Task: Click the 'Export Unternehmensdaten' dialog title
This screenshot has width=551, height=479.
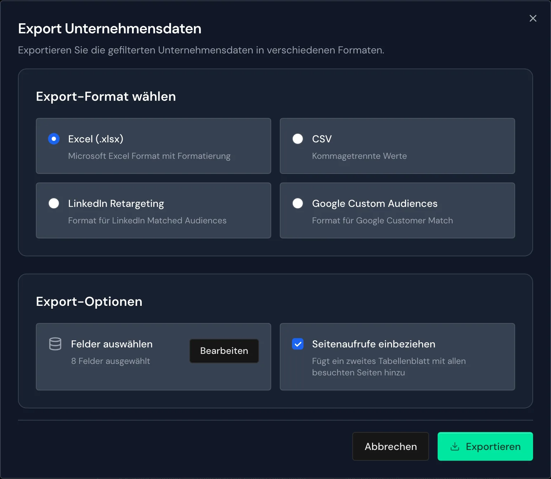Action: (110, 29)
